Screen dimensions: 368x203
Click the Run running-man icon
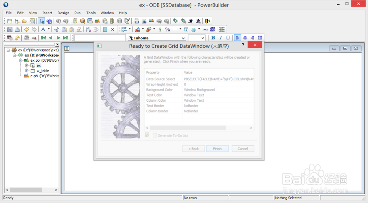[191, 21]
